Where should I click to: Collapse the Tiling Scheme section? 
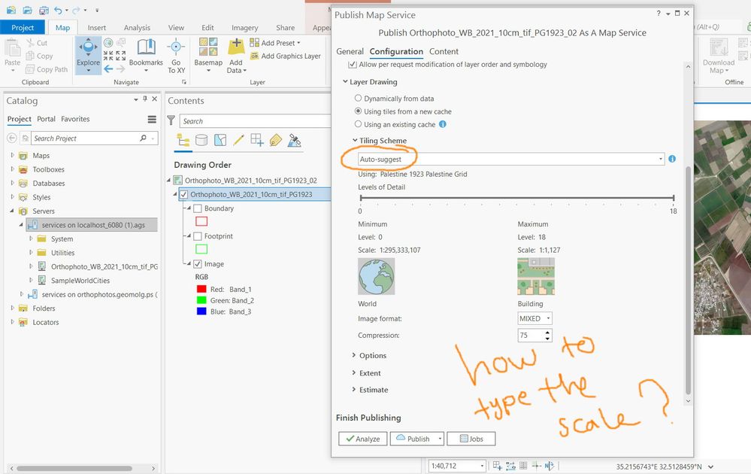(x=355, y=140)
